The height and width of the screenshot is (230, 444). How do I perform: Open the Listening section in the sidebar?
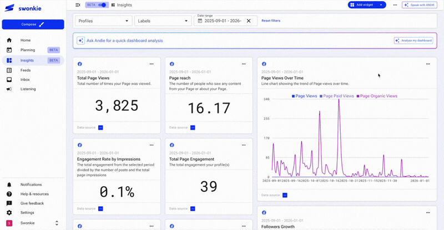(28, 89)
